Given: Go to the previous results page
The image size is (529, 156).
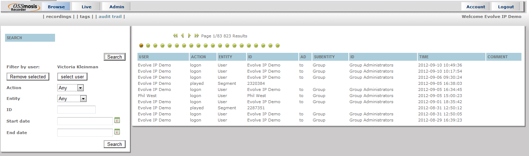Looking at the screenshot, I should coord(182,36).
